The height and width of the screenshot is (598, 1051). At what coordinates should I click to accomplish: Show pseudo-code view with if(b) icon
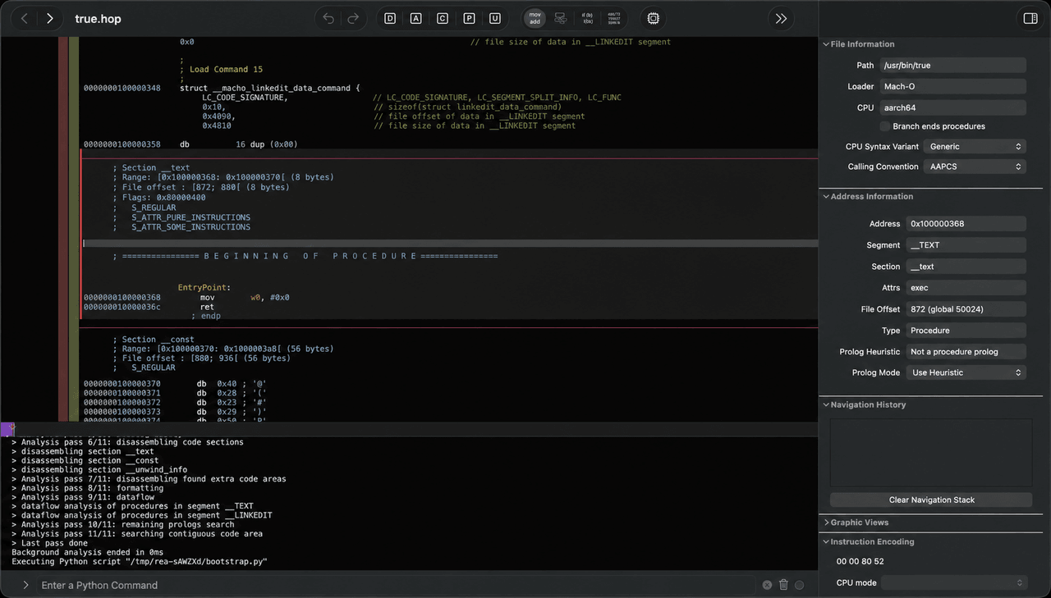click(x=588, y=18)
